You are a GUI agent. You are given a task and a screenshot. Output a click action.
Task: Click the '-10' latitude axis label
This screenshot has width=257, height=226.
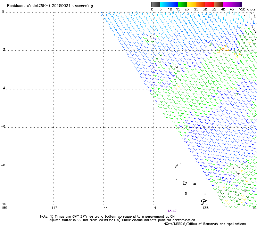coord(3,204)
